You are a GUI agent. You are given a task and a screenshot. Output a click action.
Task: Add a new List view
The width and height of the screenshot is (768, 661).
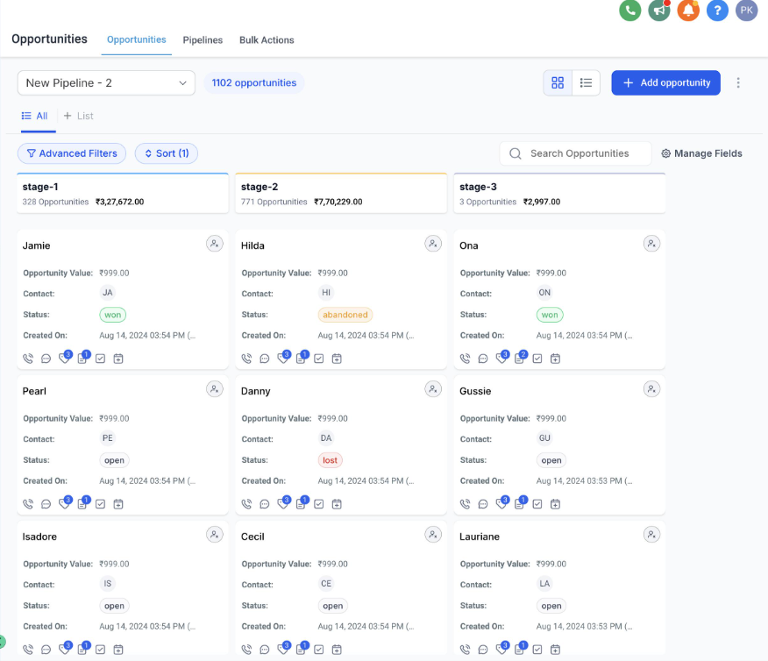click(78, 116)
